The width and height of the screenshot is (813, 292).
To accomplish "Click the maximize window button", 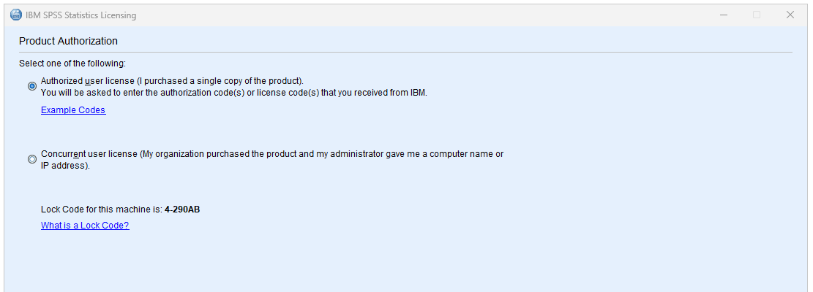I will [x=757, y=15].
